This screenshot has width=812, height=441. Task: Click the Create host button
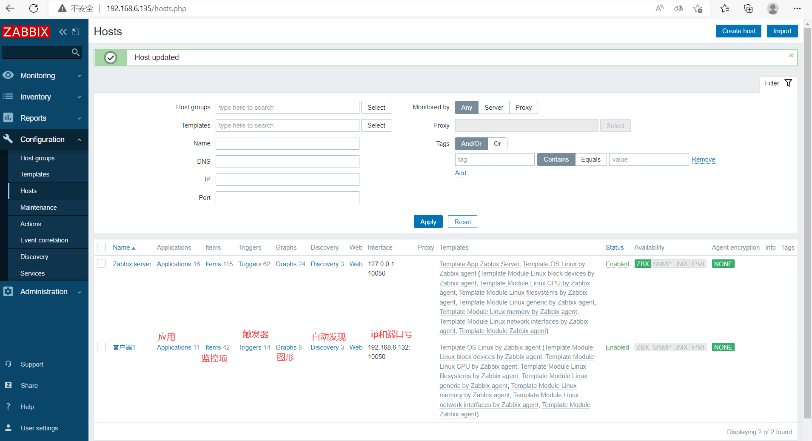tap(738, 31)
